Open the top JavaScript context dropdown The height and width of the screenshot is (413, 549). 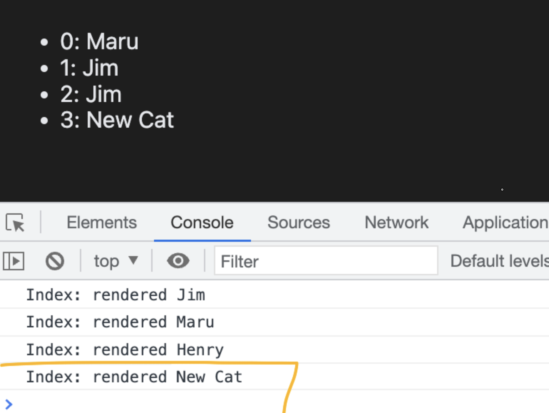point(116,261)
